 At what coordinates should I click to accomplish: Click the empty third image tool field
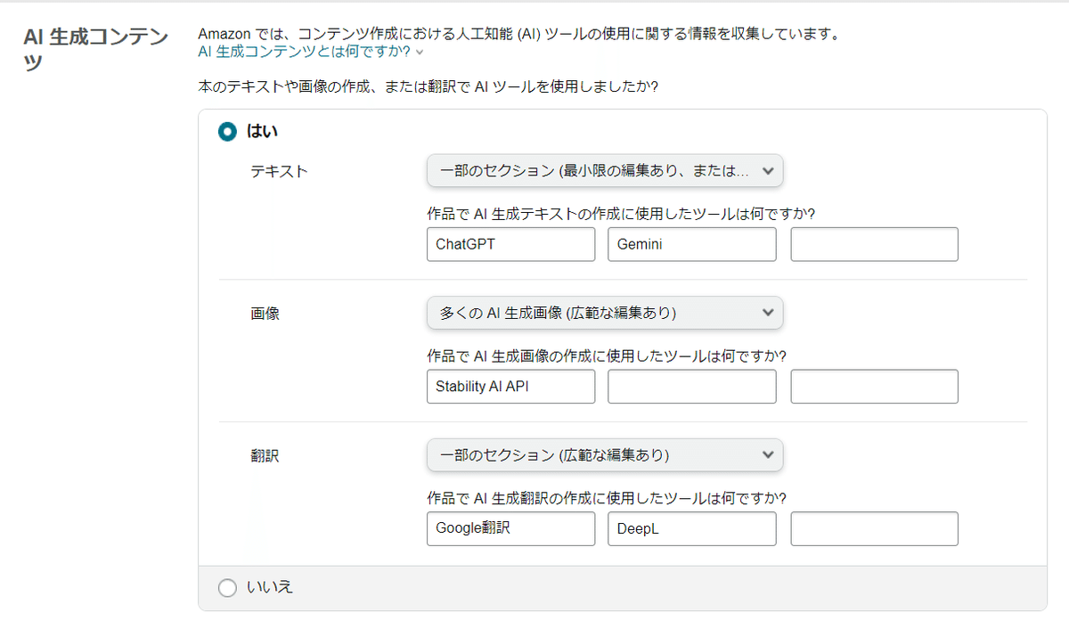pyautogui.click(x=874, y=387)
